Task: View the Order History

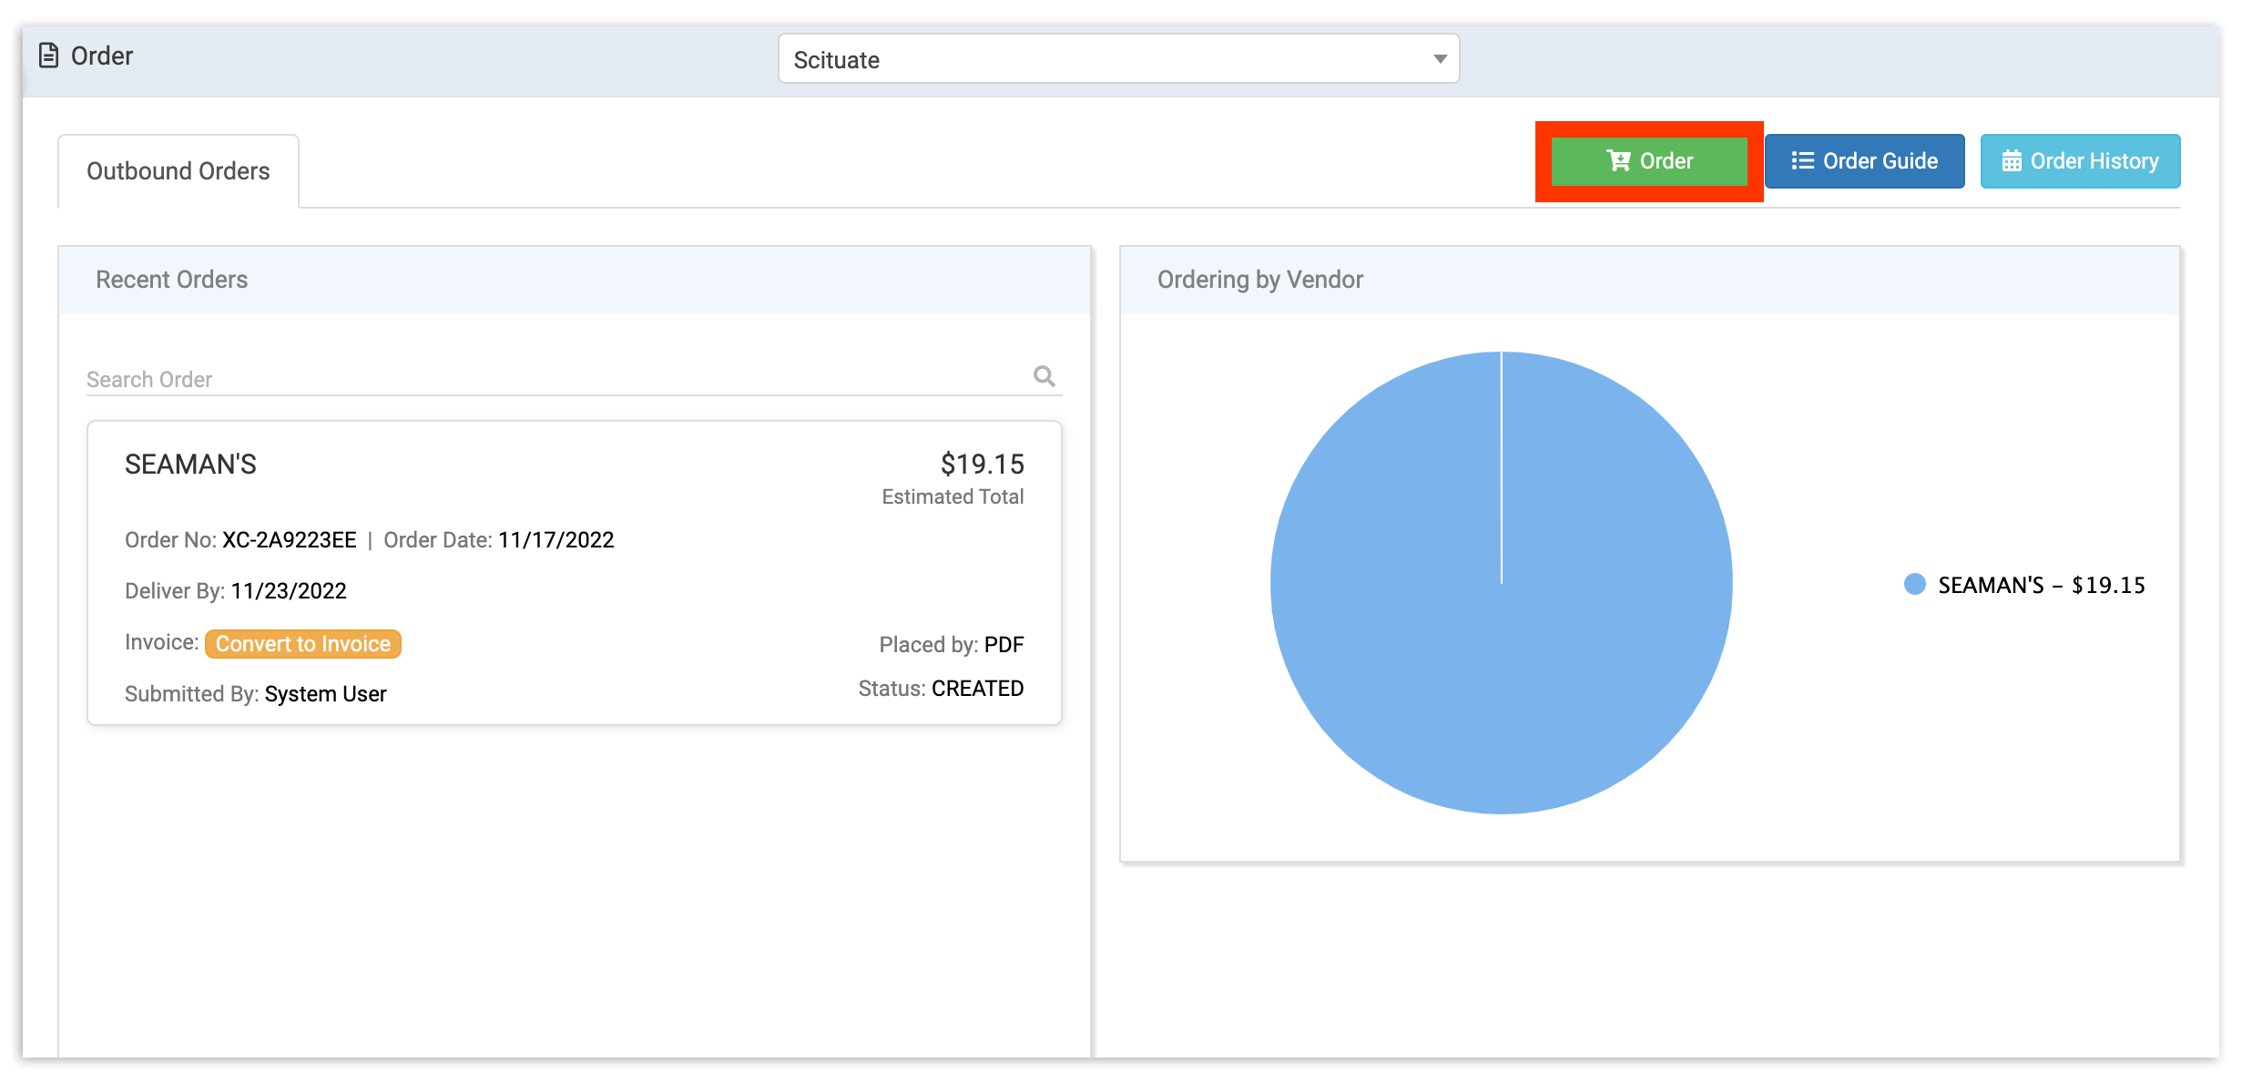Action: (x=2080, y=161)
